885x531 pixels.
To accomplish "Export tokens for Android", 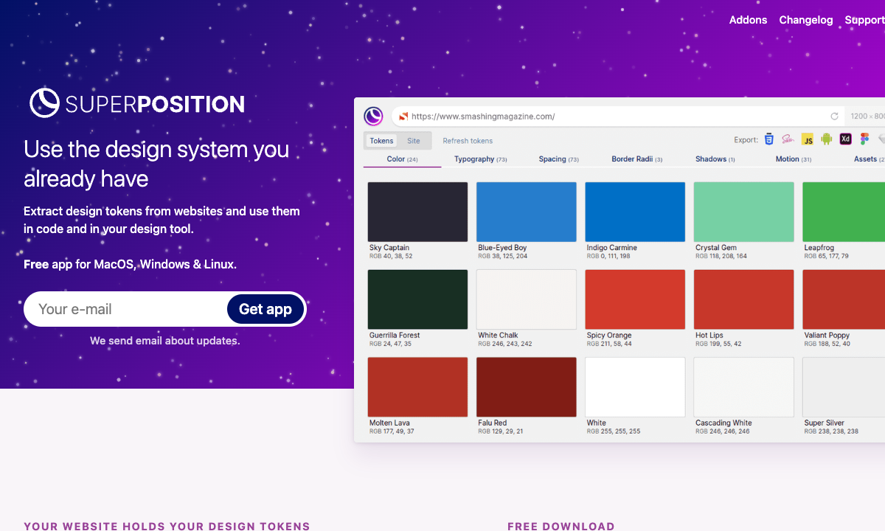I will coord(827,139).
